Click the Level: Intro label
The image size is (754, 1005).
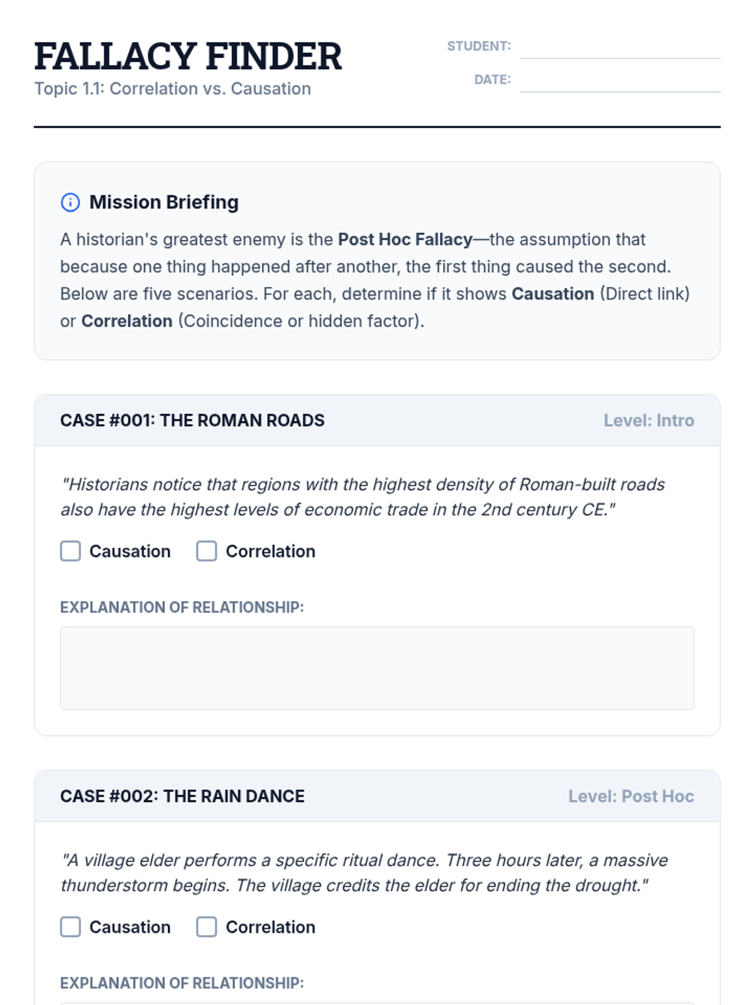coord(648,420)
